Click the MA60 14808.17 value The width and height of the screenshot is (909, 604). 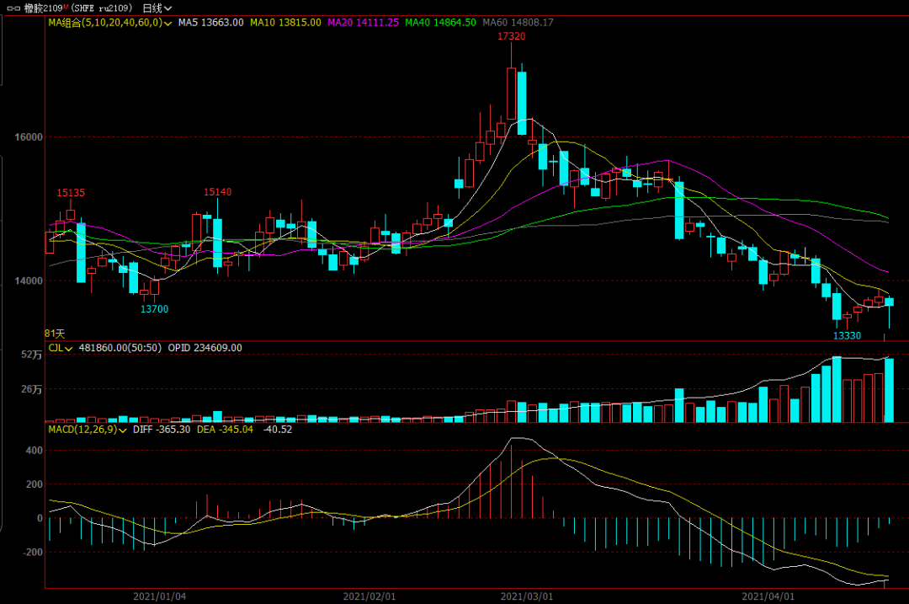[518, 23]
